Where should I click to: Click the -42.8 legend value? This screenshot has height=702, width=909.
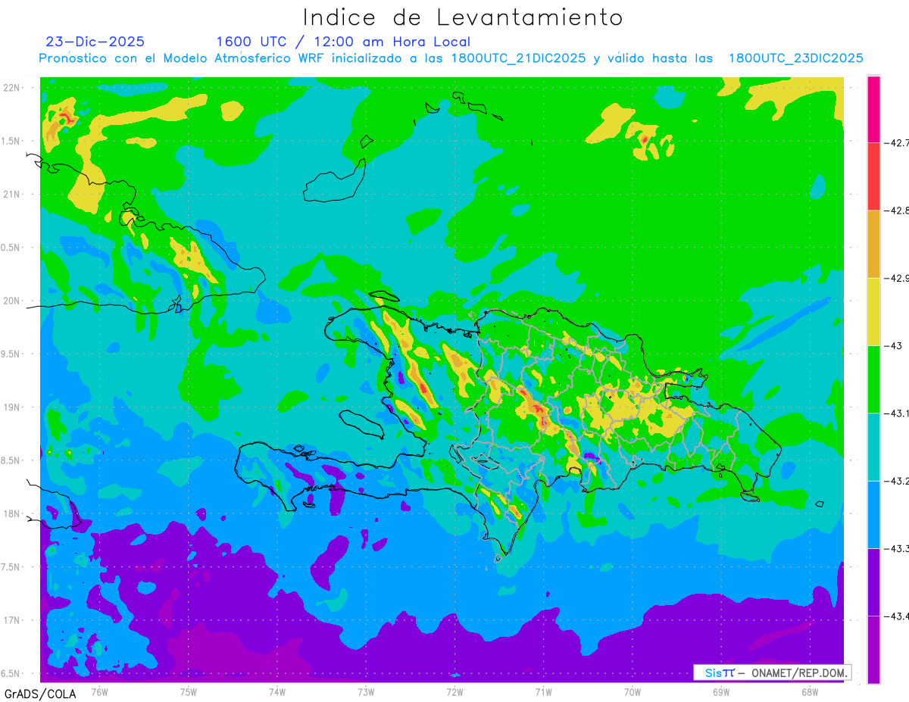(896, 211)
